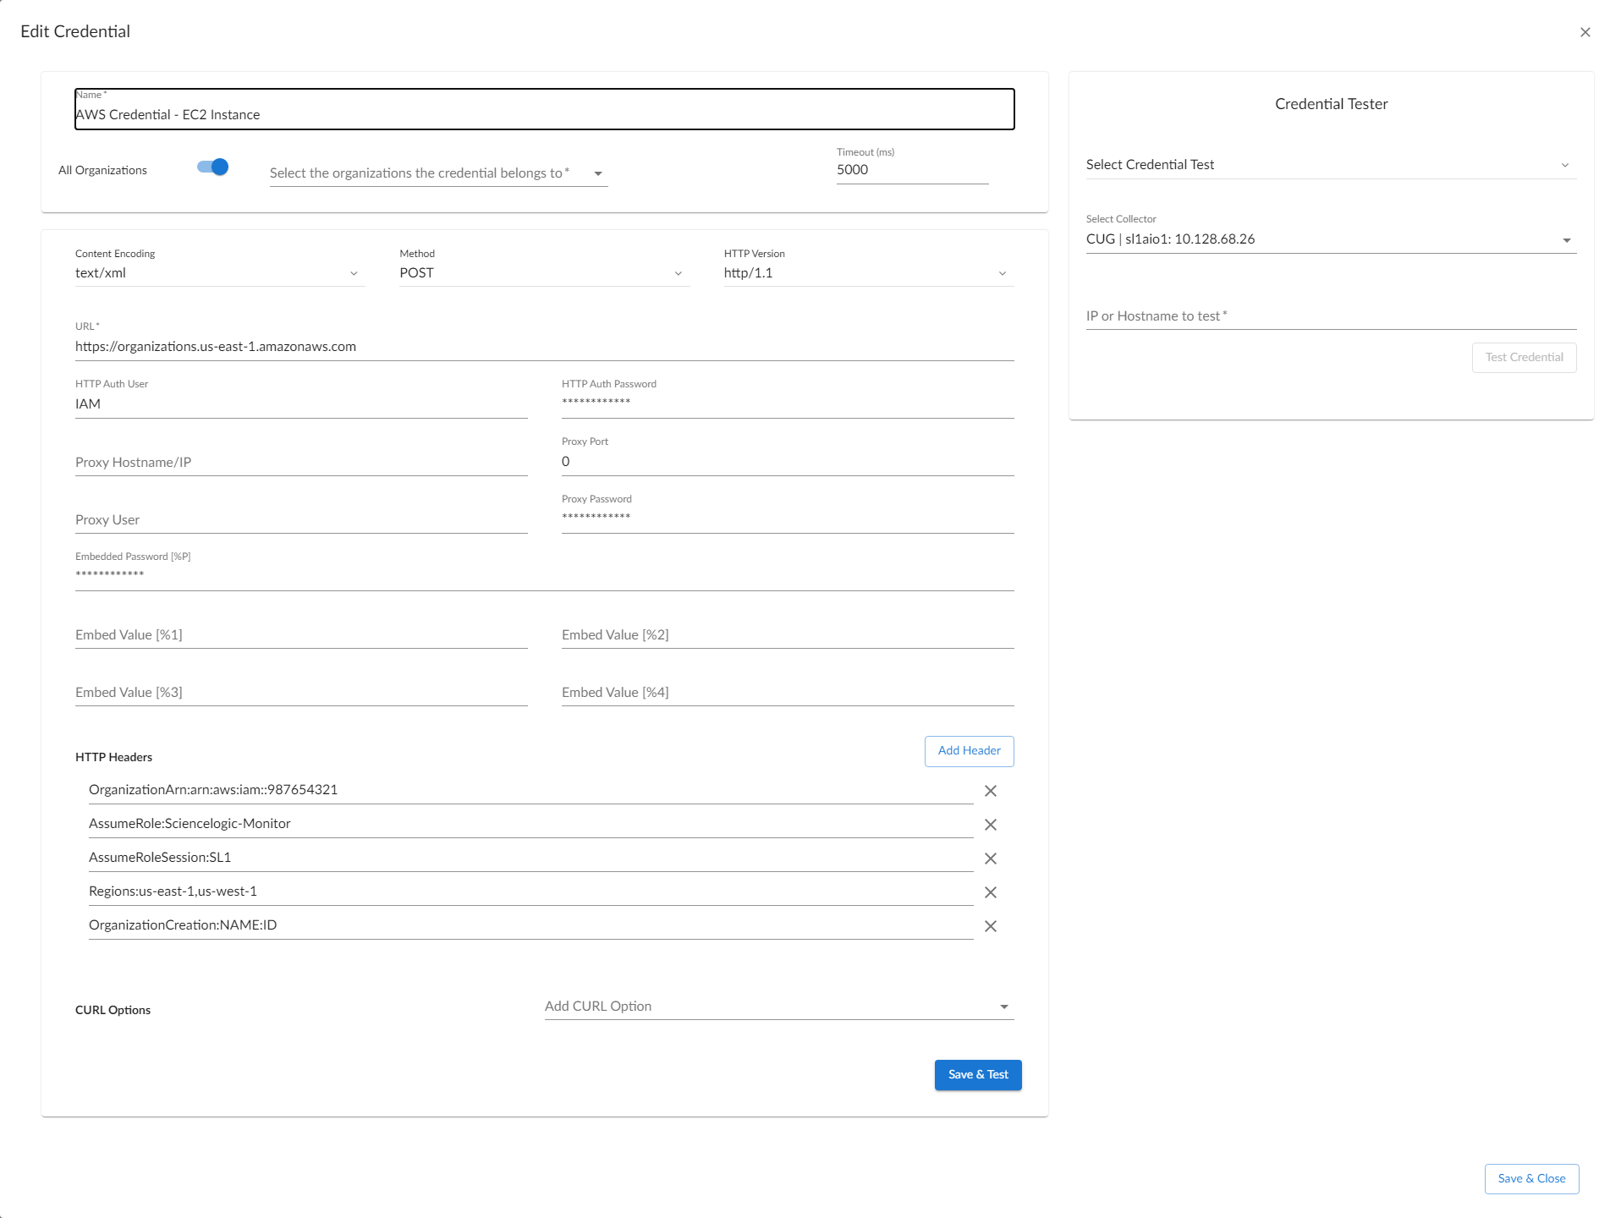Delete the AssumeRole:Sciencelogic-Monitor header
1610x1218 pixels.
click(x=990, y=825)
